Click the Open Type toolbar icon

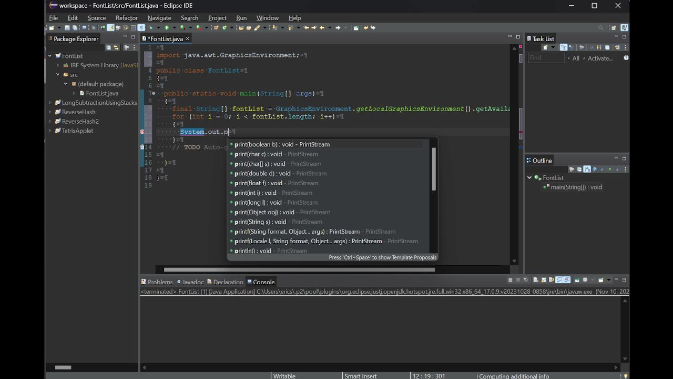241,27
